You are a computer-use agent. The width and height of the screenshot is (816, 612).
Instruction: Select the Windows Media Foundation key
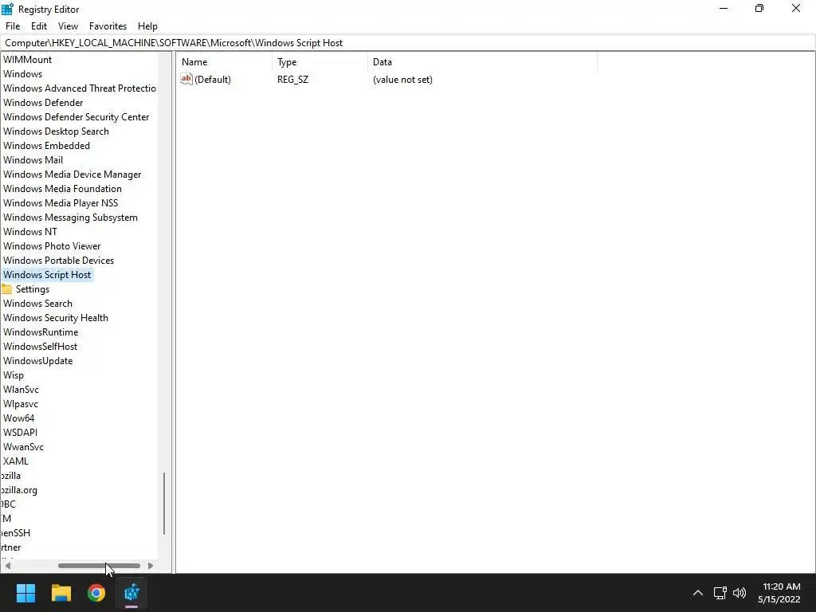62,188
